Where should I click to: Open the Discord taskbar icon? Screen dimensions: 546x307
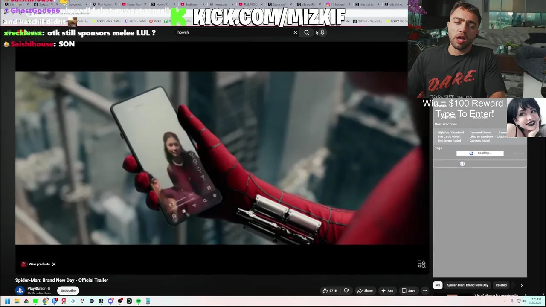pos(110,301)
